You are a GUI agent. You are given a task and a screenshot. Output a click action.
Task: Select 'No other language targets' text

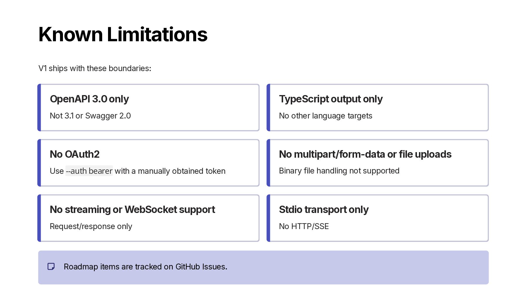coord(326,116)
